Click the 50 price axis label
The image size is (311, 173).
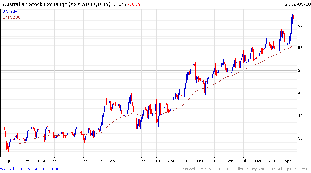[x=300, y=70]
